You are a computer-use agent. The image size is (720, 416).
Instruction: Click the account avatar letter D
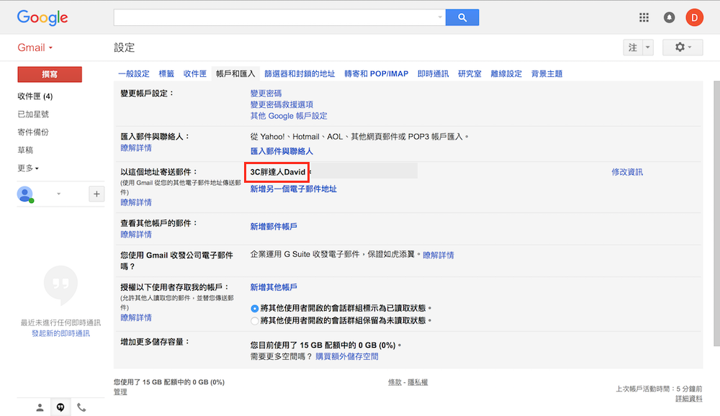pyautogui.click(x=694, y=17)
